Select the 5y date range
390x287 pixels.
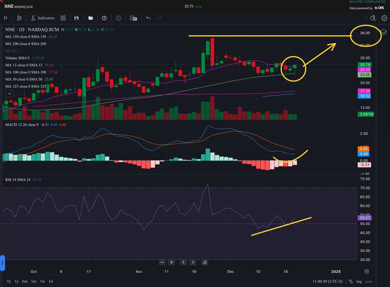pos(9,281)
